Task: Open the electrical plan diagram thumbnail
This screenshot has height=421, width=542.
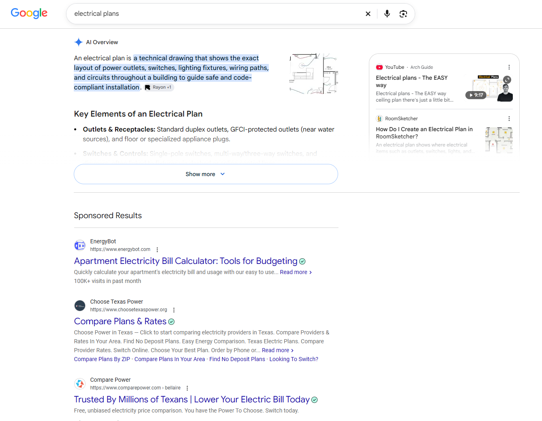Action: pyautogui.click(x=314, y=74)
